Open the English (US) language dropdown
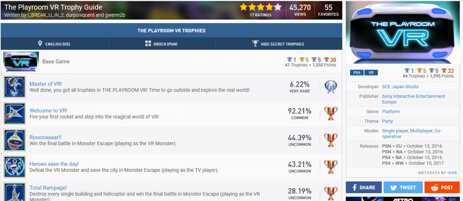463x201 pixels. coord(55,44)
